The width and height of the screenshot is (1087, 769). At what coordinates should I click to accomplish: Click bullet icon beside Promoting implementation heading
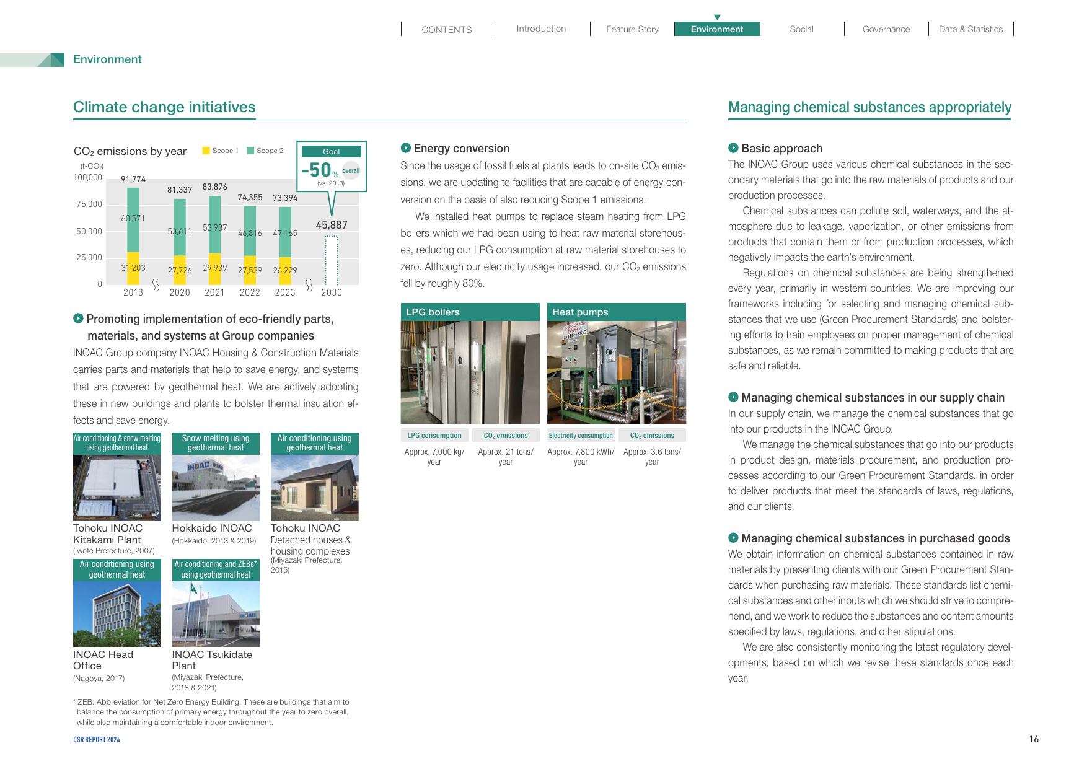point(78,319)
